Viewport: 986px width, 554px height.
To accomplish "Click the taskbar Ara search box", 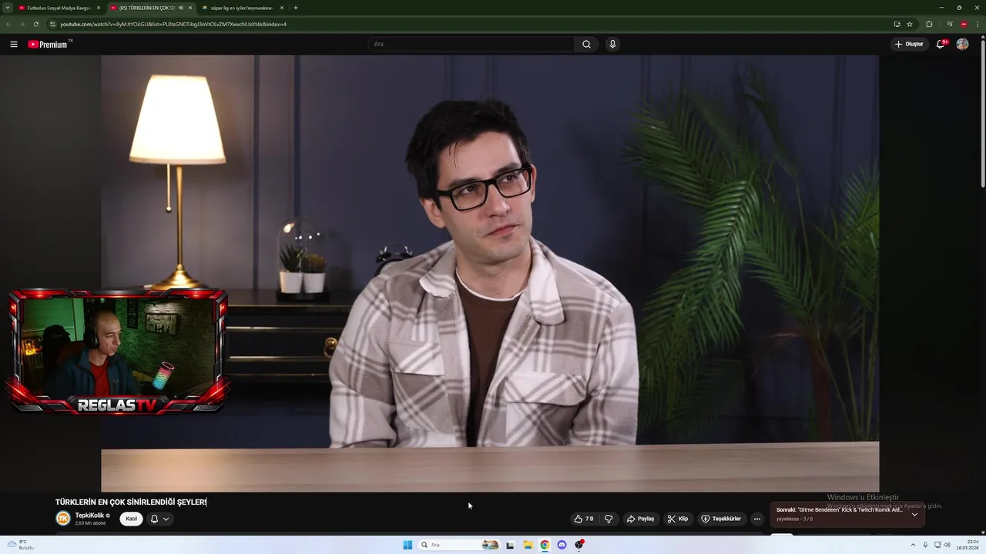I will tap(460, 545).
